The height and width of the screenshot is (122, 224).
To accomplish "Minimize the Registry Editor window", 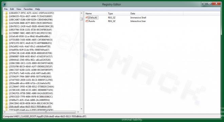I will click(204, 4).
